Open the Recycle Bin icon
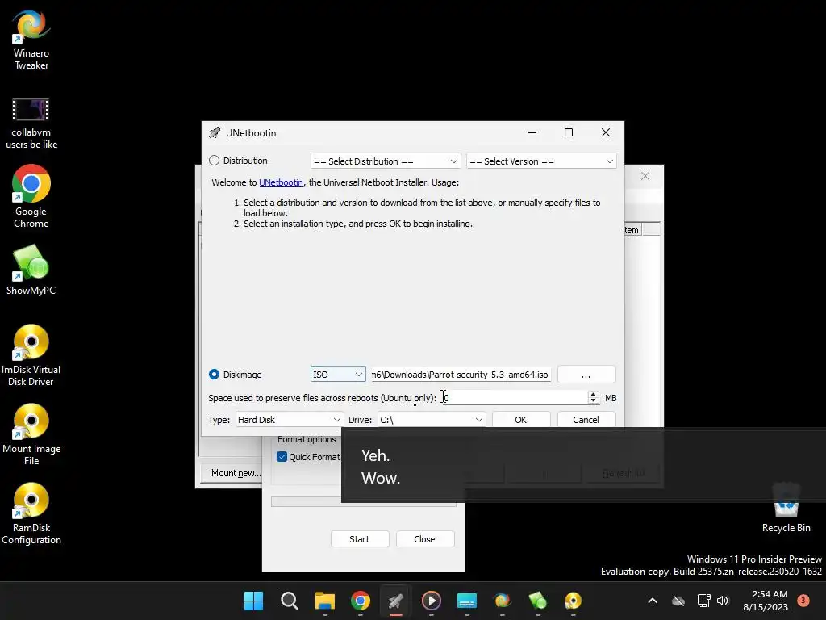 pyautogui.click(x=786, y=507)
